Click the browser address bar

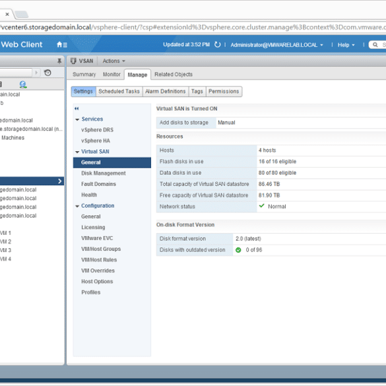(193, 27)
